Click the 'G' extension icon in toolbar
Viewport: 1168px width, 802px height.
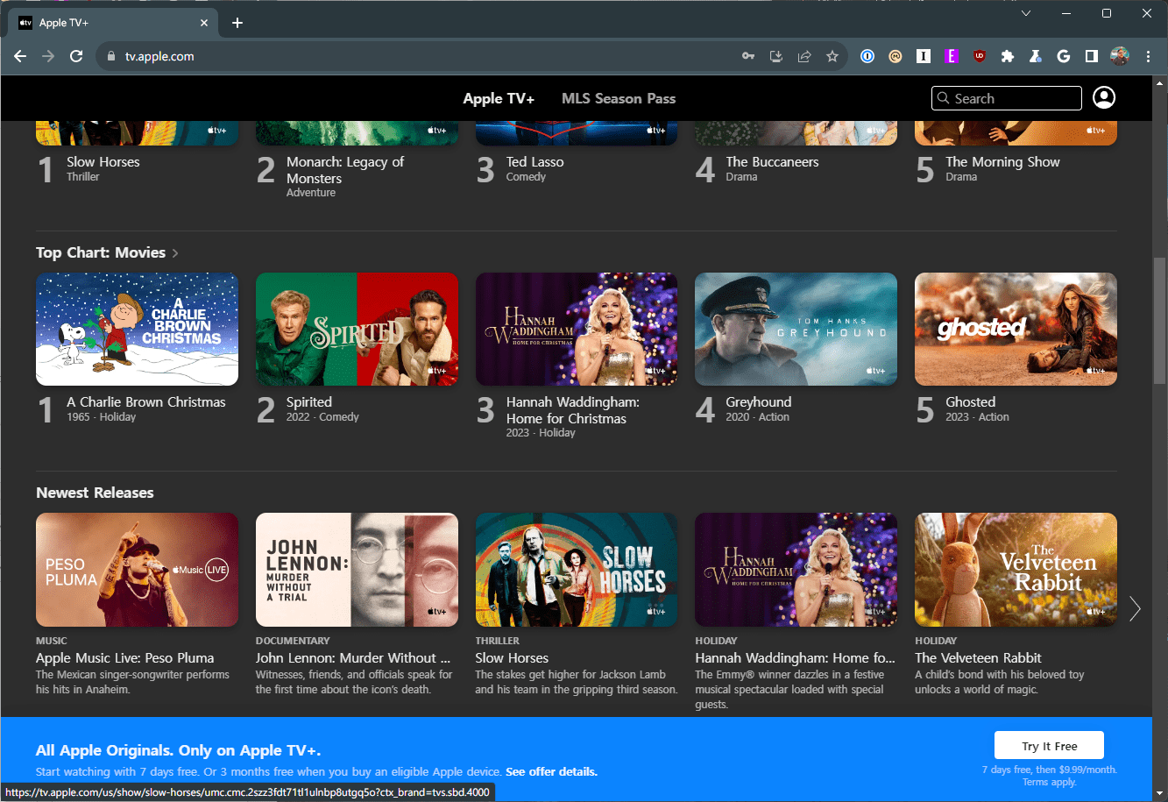pos(1064,56)
